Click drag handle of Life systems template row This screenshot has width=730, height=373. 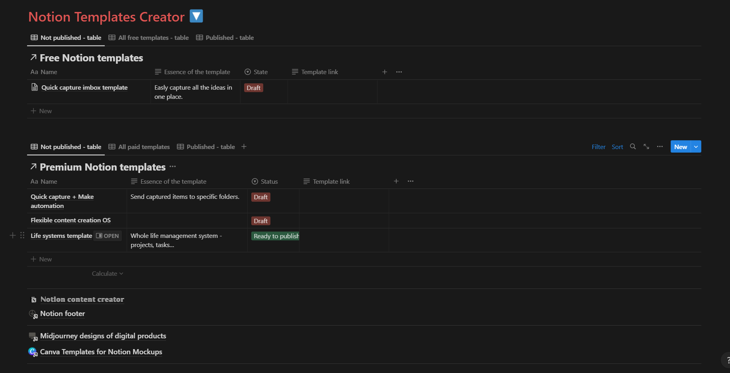click(22, 236)
